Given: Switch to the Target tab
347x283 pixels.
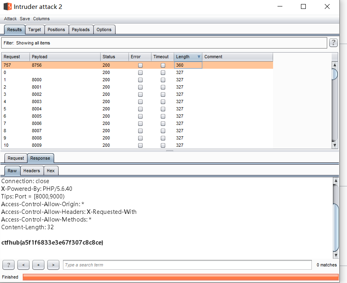Looking at the screenshot, I should click(x=34, y=30).
